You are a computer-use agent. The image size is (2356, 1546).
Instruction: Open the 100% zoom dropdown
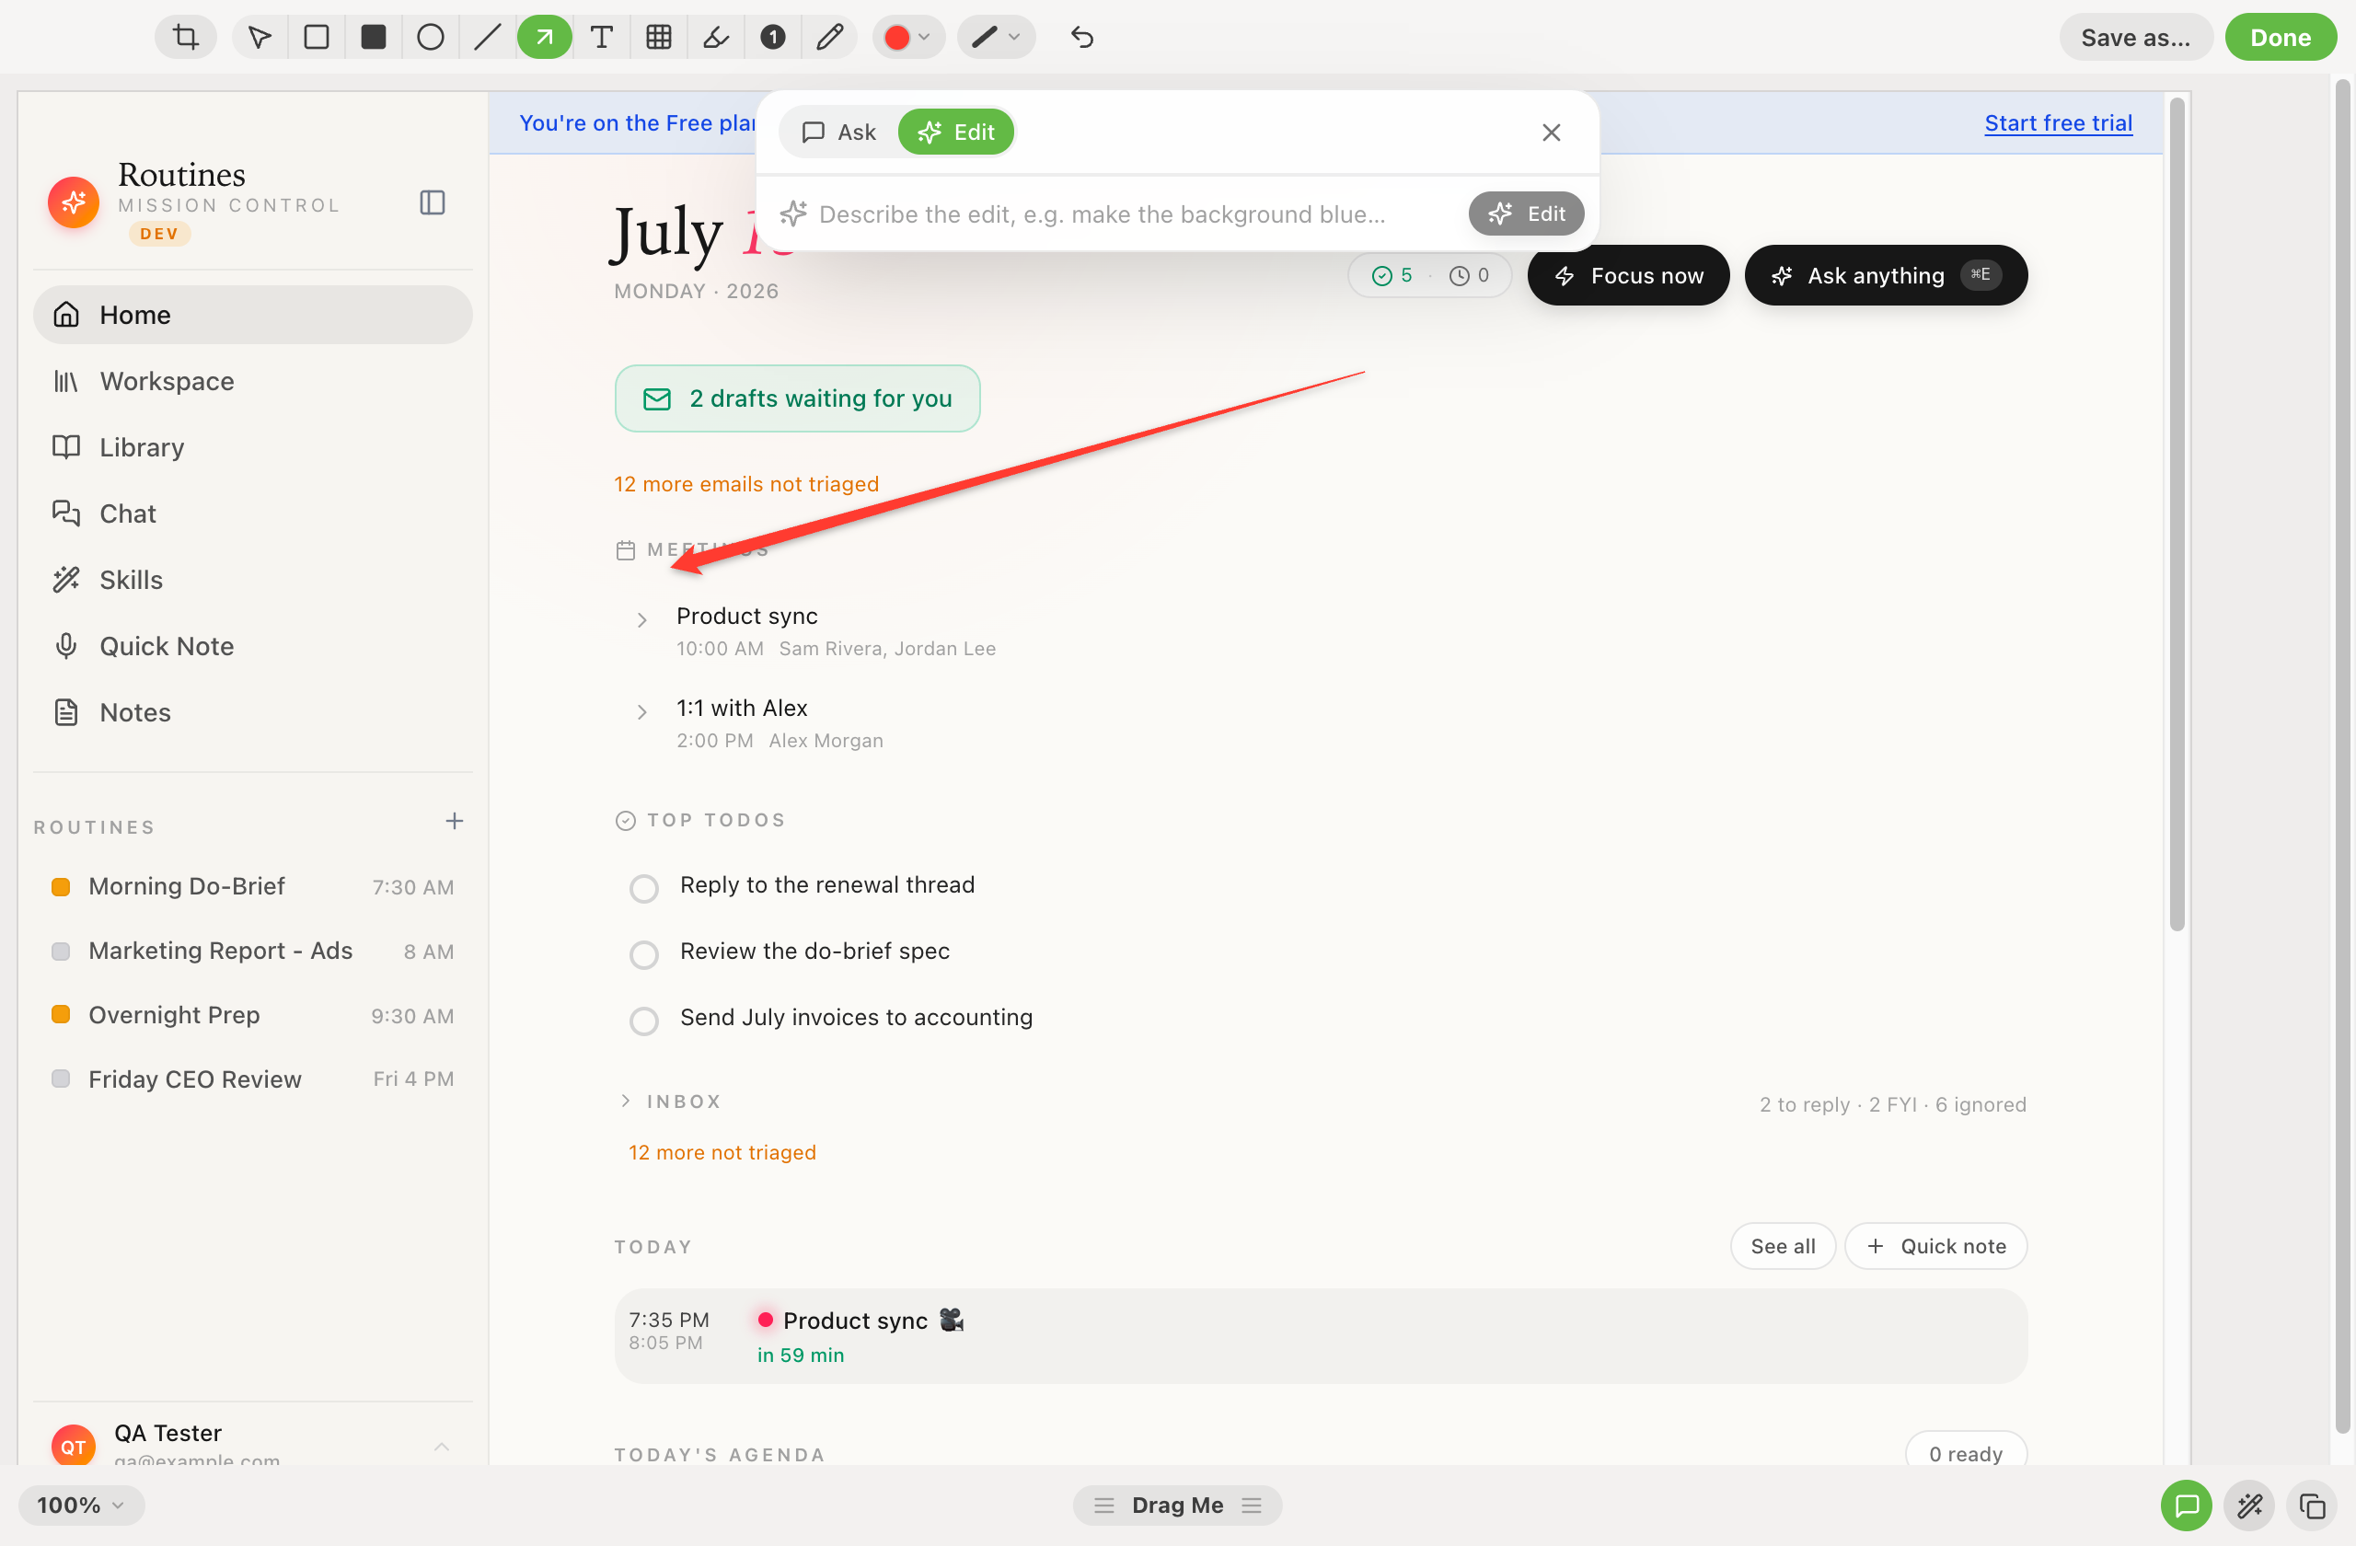(81, 1506)
